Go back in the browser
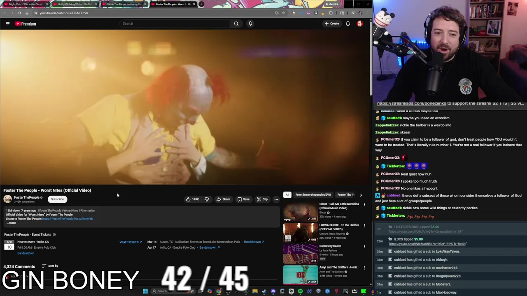 pos(5,13)
